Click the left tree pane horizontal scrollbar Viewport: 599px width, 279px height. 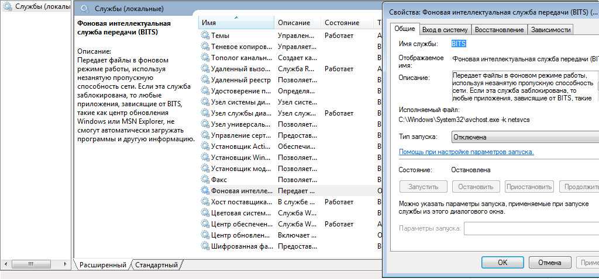click(x=36, y=263)
